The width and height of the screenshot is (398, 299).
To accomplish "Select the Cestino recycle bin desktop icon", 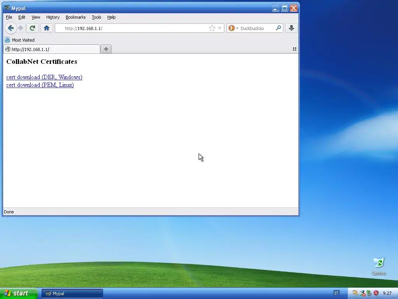I will pos(379,266).
